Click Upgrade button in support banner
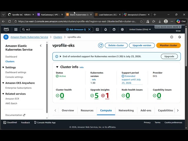Image resolution: width=188 pixels, height=141 pixels. [169, 56]
